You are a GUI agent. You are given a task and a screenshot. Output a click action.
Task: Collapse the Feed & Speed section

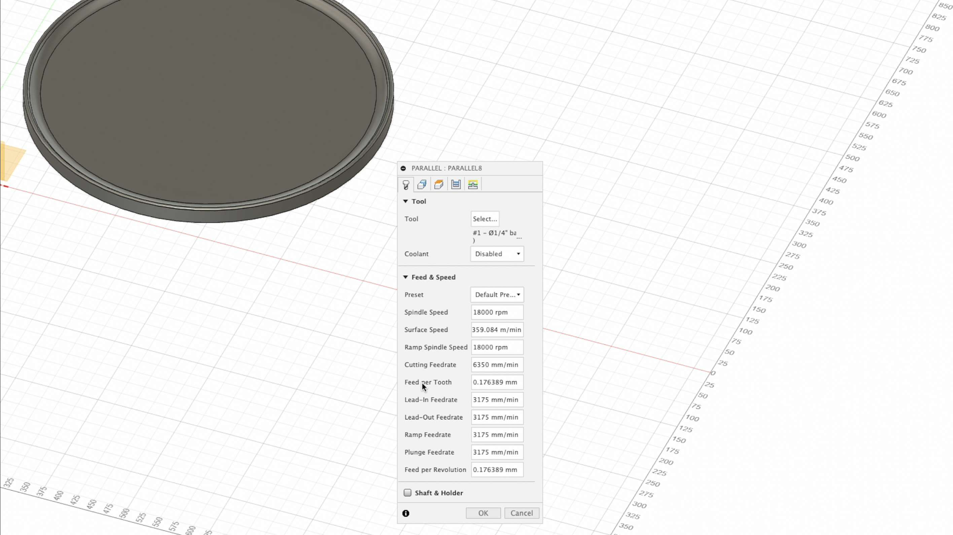405,277
